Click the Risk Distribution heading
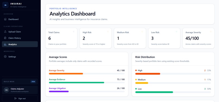 pyautogui.click(x=145, y=57)
